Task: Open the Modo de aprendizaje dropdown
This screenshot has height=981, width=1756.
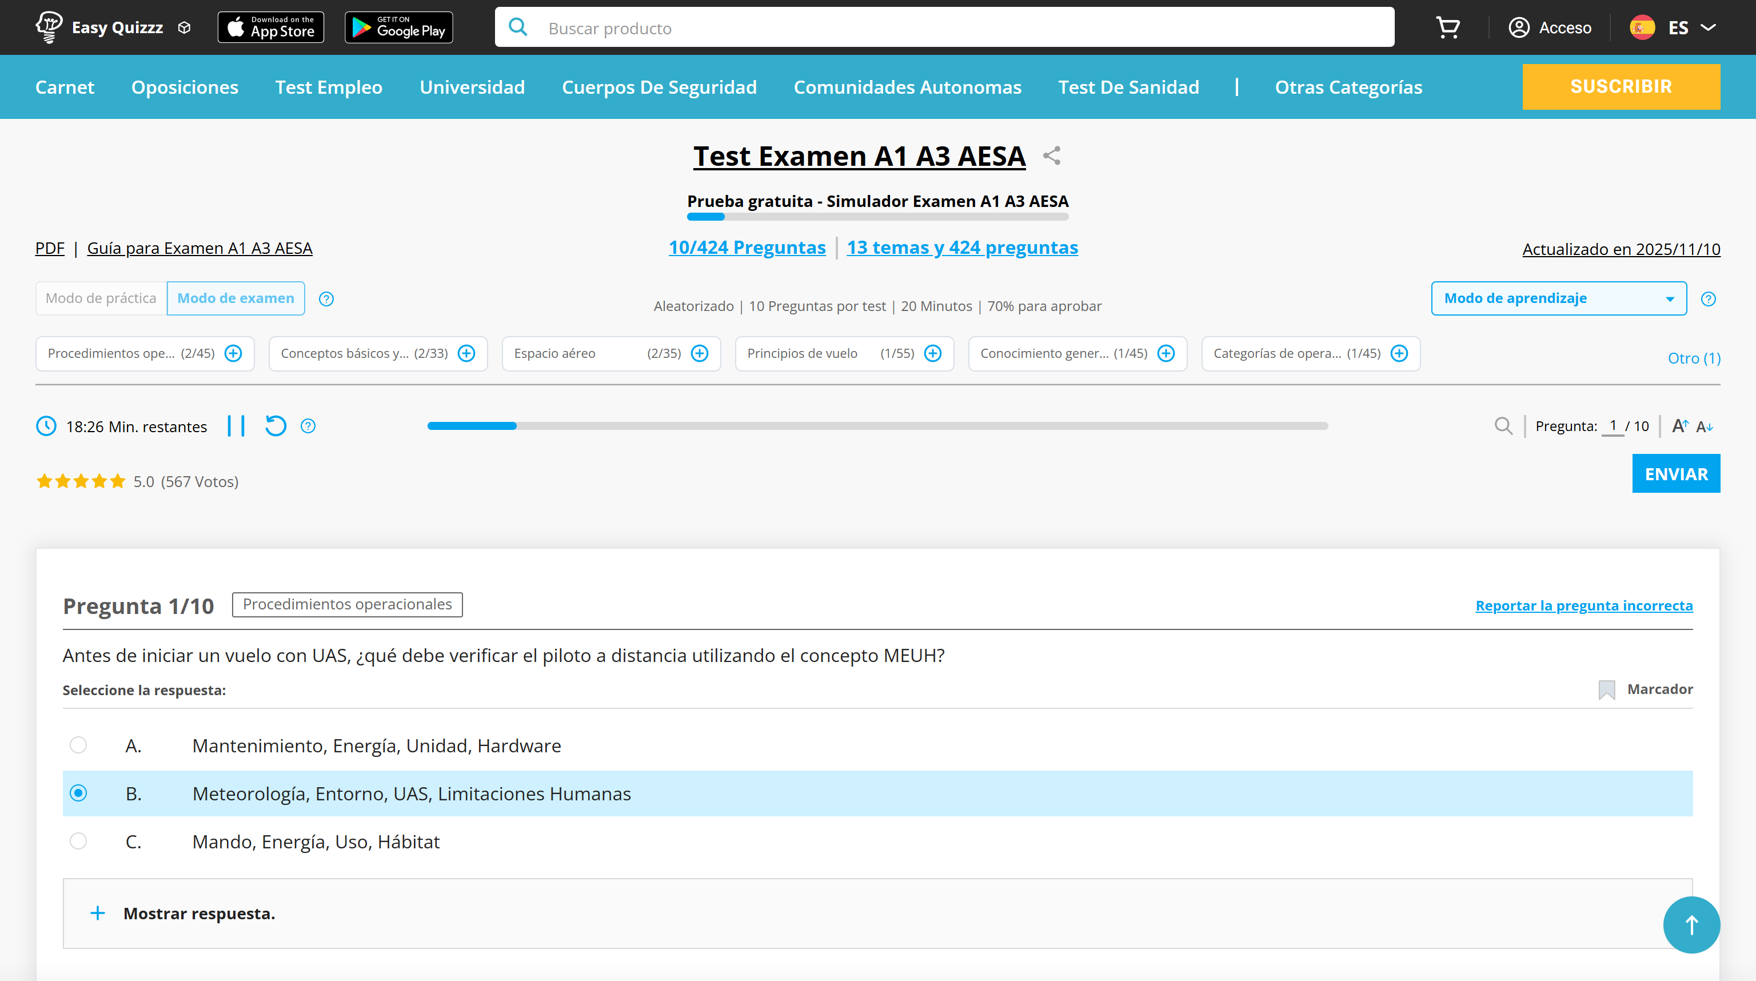Action: click(x=1558, y=298)
